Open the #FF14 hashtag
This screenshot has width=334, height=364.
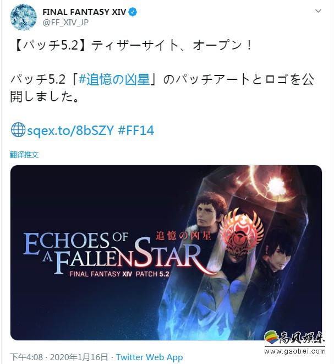click(x=136, y=130)
